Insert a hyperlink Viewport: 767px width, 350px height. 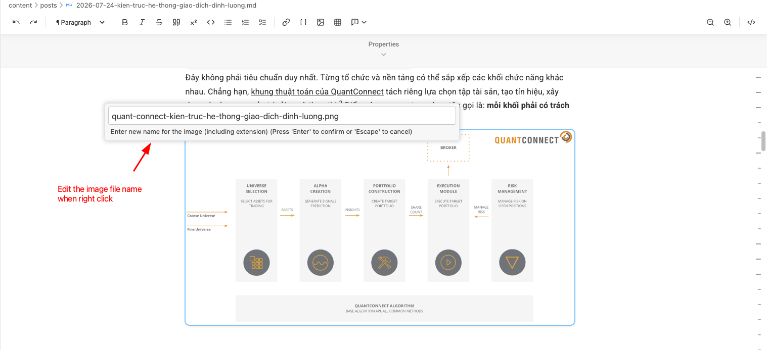pos(286,22)
